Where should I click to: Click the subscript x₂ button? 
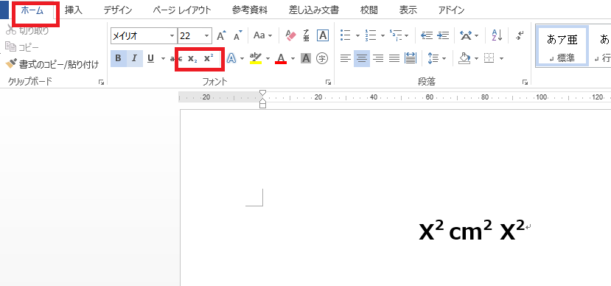pos(192,58)
